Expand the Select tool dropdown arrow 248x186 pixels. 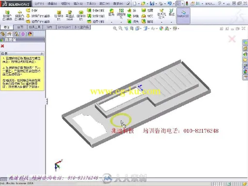coord(183,3)
